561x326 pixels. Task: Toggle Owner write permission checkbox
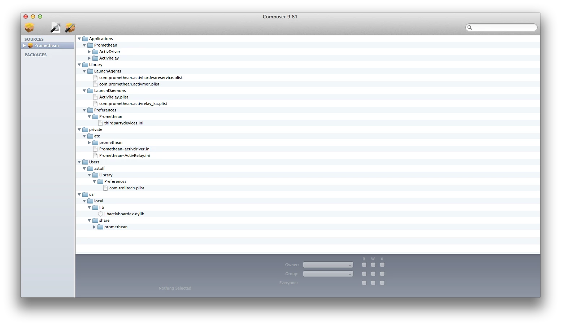tap(373, 265)
